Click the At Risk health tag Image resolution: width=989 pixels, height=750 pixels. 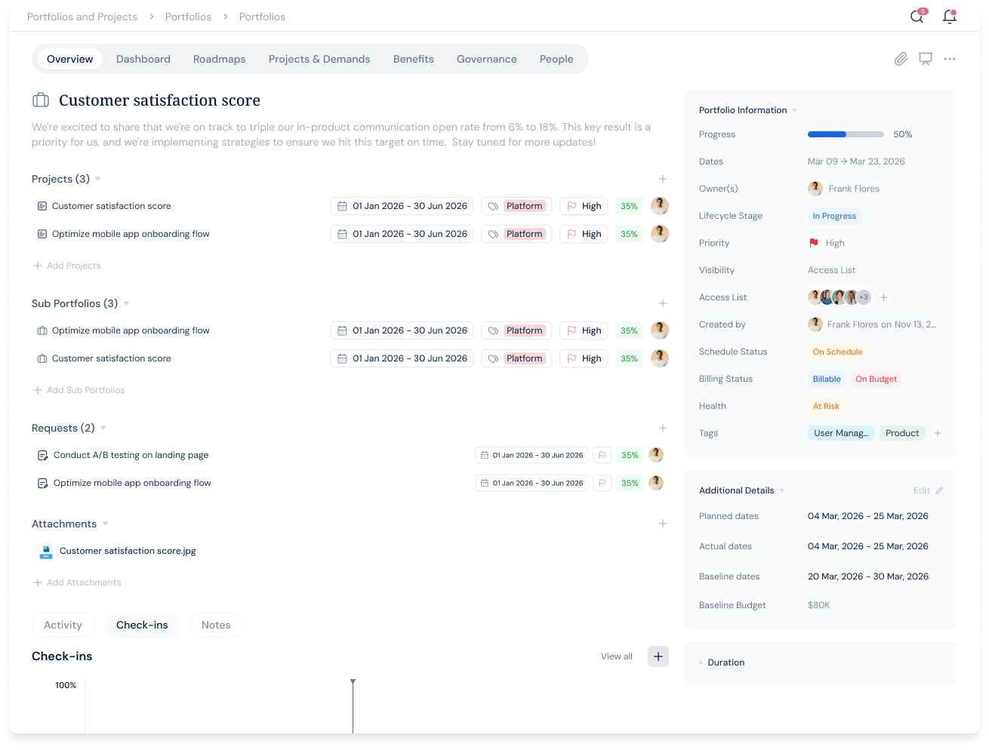[826, 406]
